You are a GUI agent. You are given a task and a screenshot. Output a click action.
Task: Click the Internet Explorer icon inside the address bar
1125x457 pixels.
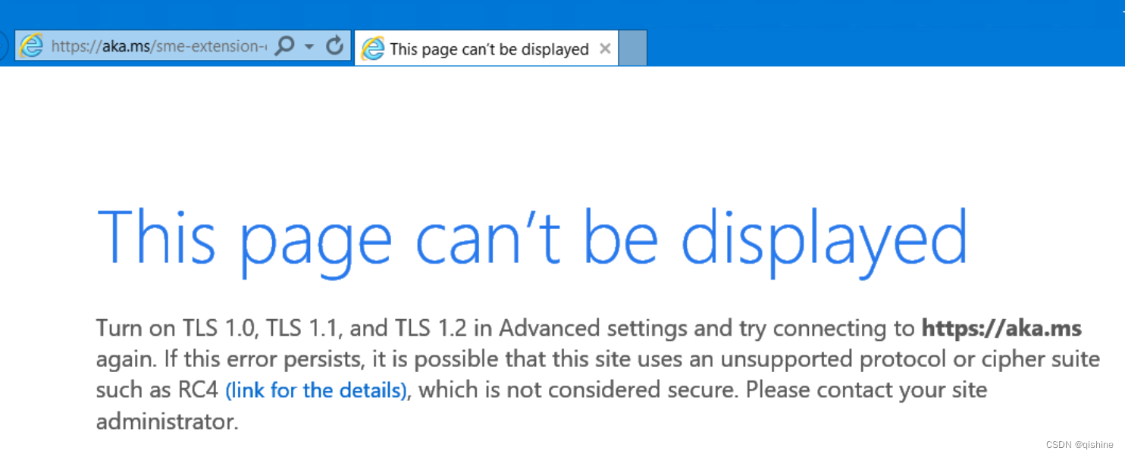click(x=32, y=45)
